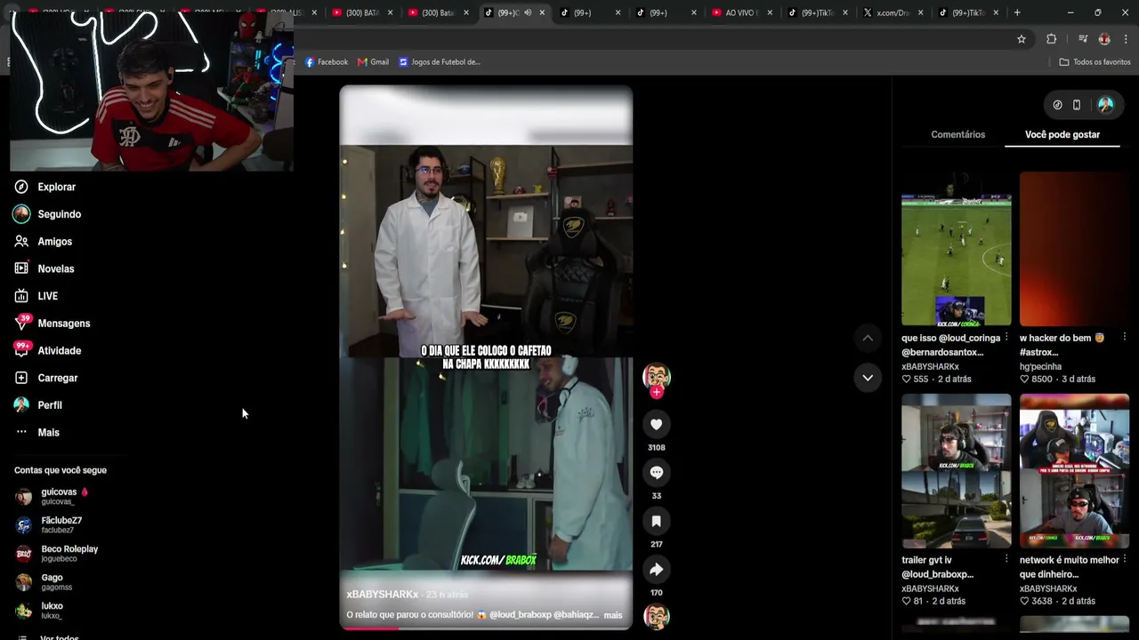Screen dimensions: 1139x640
Task: Open the LIVE section
Action: click(x=36, y=296)
